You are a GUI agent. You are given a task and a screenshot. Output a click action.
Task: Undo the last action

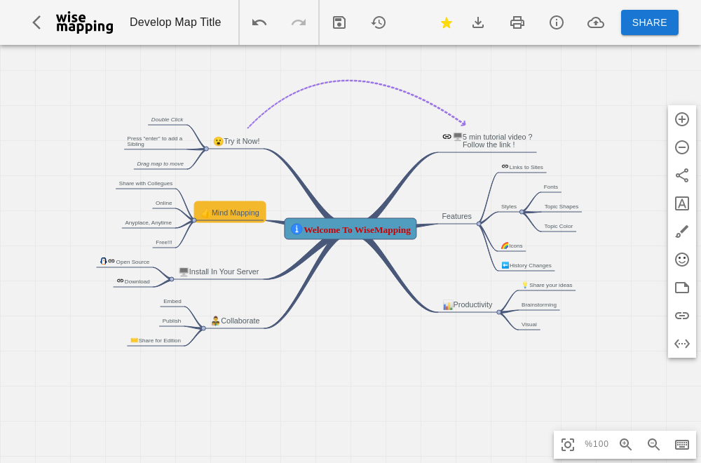click(259, 22)
